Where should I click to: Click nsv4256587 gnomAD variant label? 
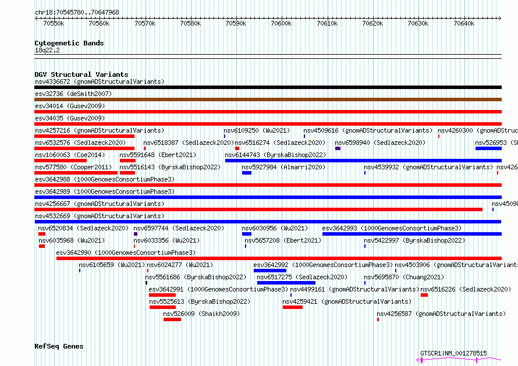click(441, 314)
